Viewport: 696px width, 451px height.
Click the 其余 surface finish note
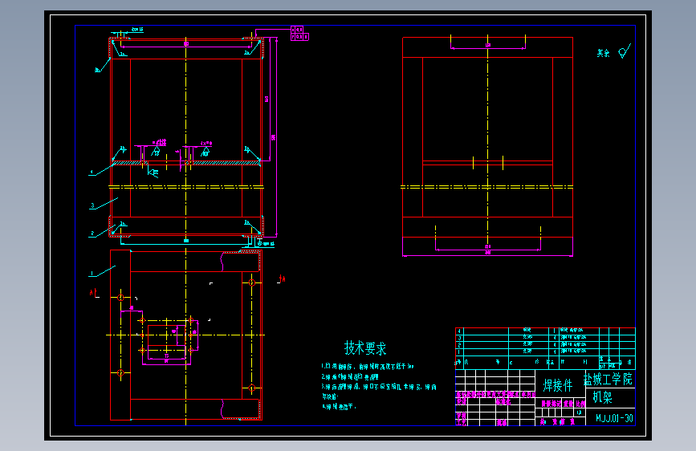pyautogui.click(x=603, y=53)
